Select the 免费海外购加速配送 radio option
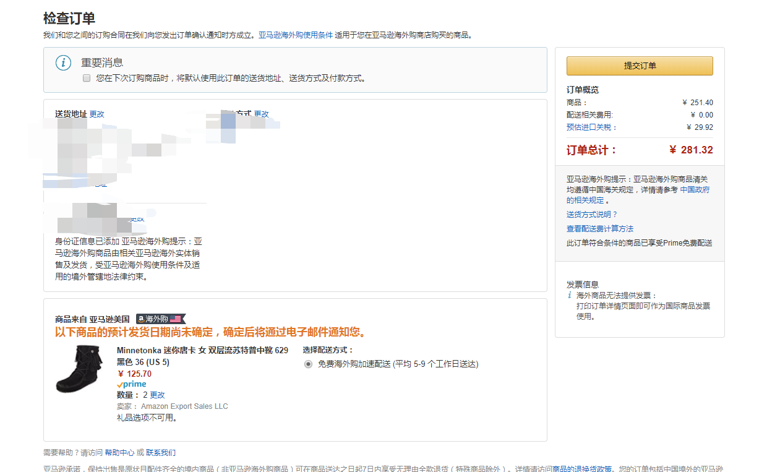 pos(308,364)
